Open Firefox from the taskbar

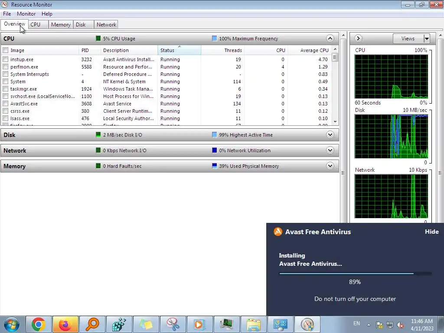(65, 324)
